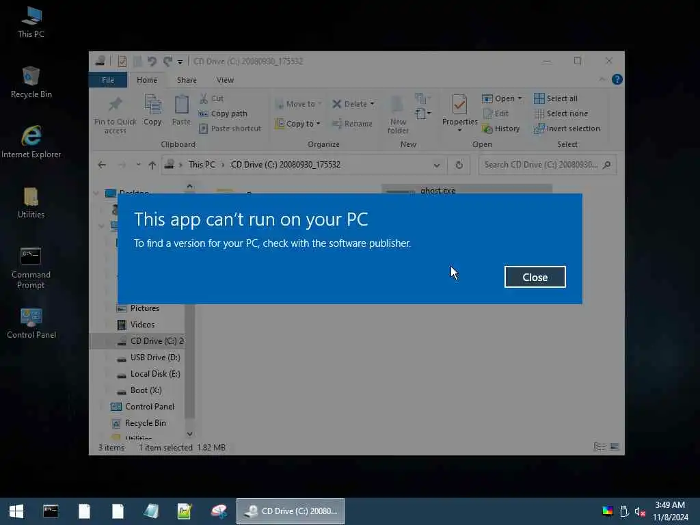Image resolution: width=700 pixels, height=525 pixels.
Task: Select the Utilities desktop folder
Action: tap(31, 202)
